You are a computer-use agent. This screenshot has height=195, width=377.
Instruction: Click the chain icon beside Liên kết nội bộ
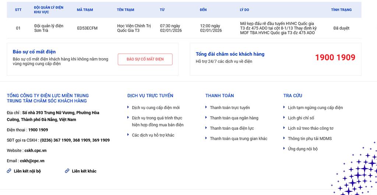click(x=9, y=171)
